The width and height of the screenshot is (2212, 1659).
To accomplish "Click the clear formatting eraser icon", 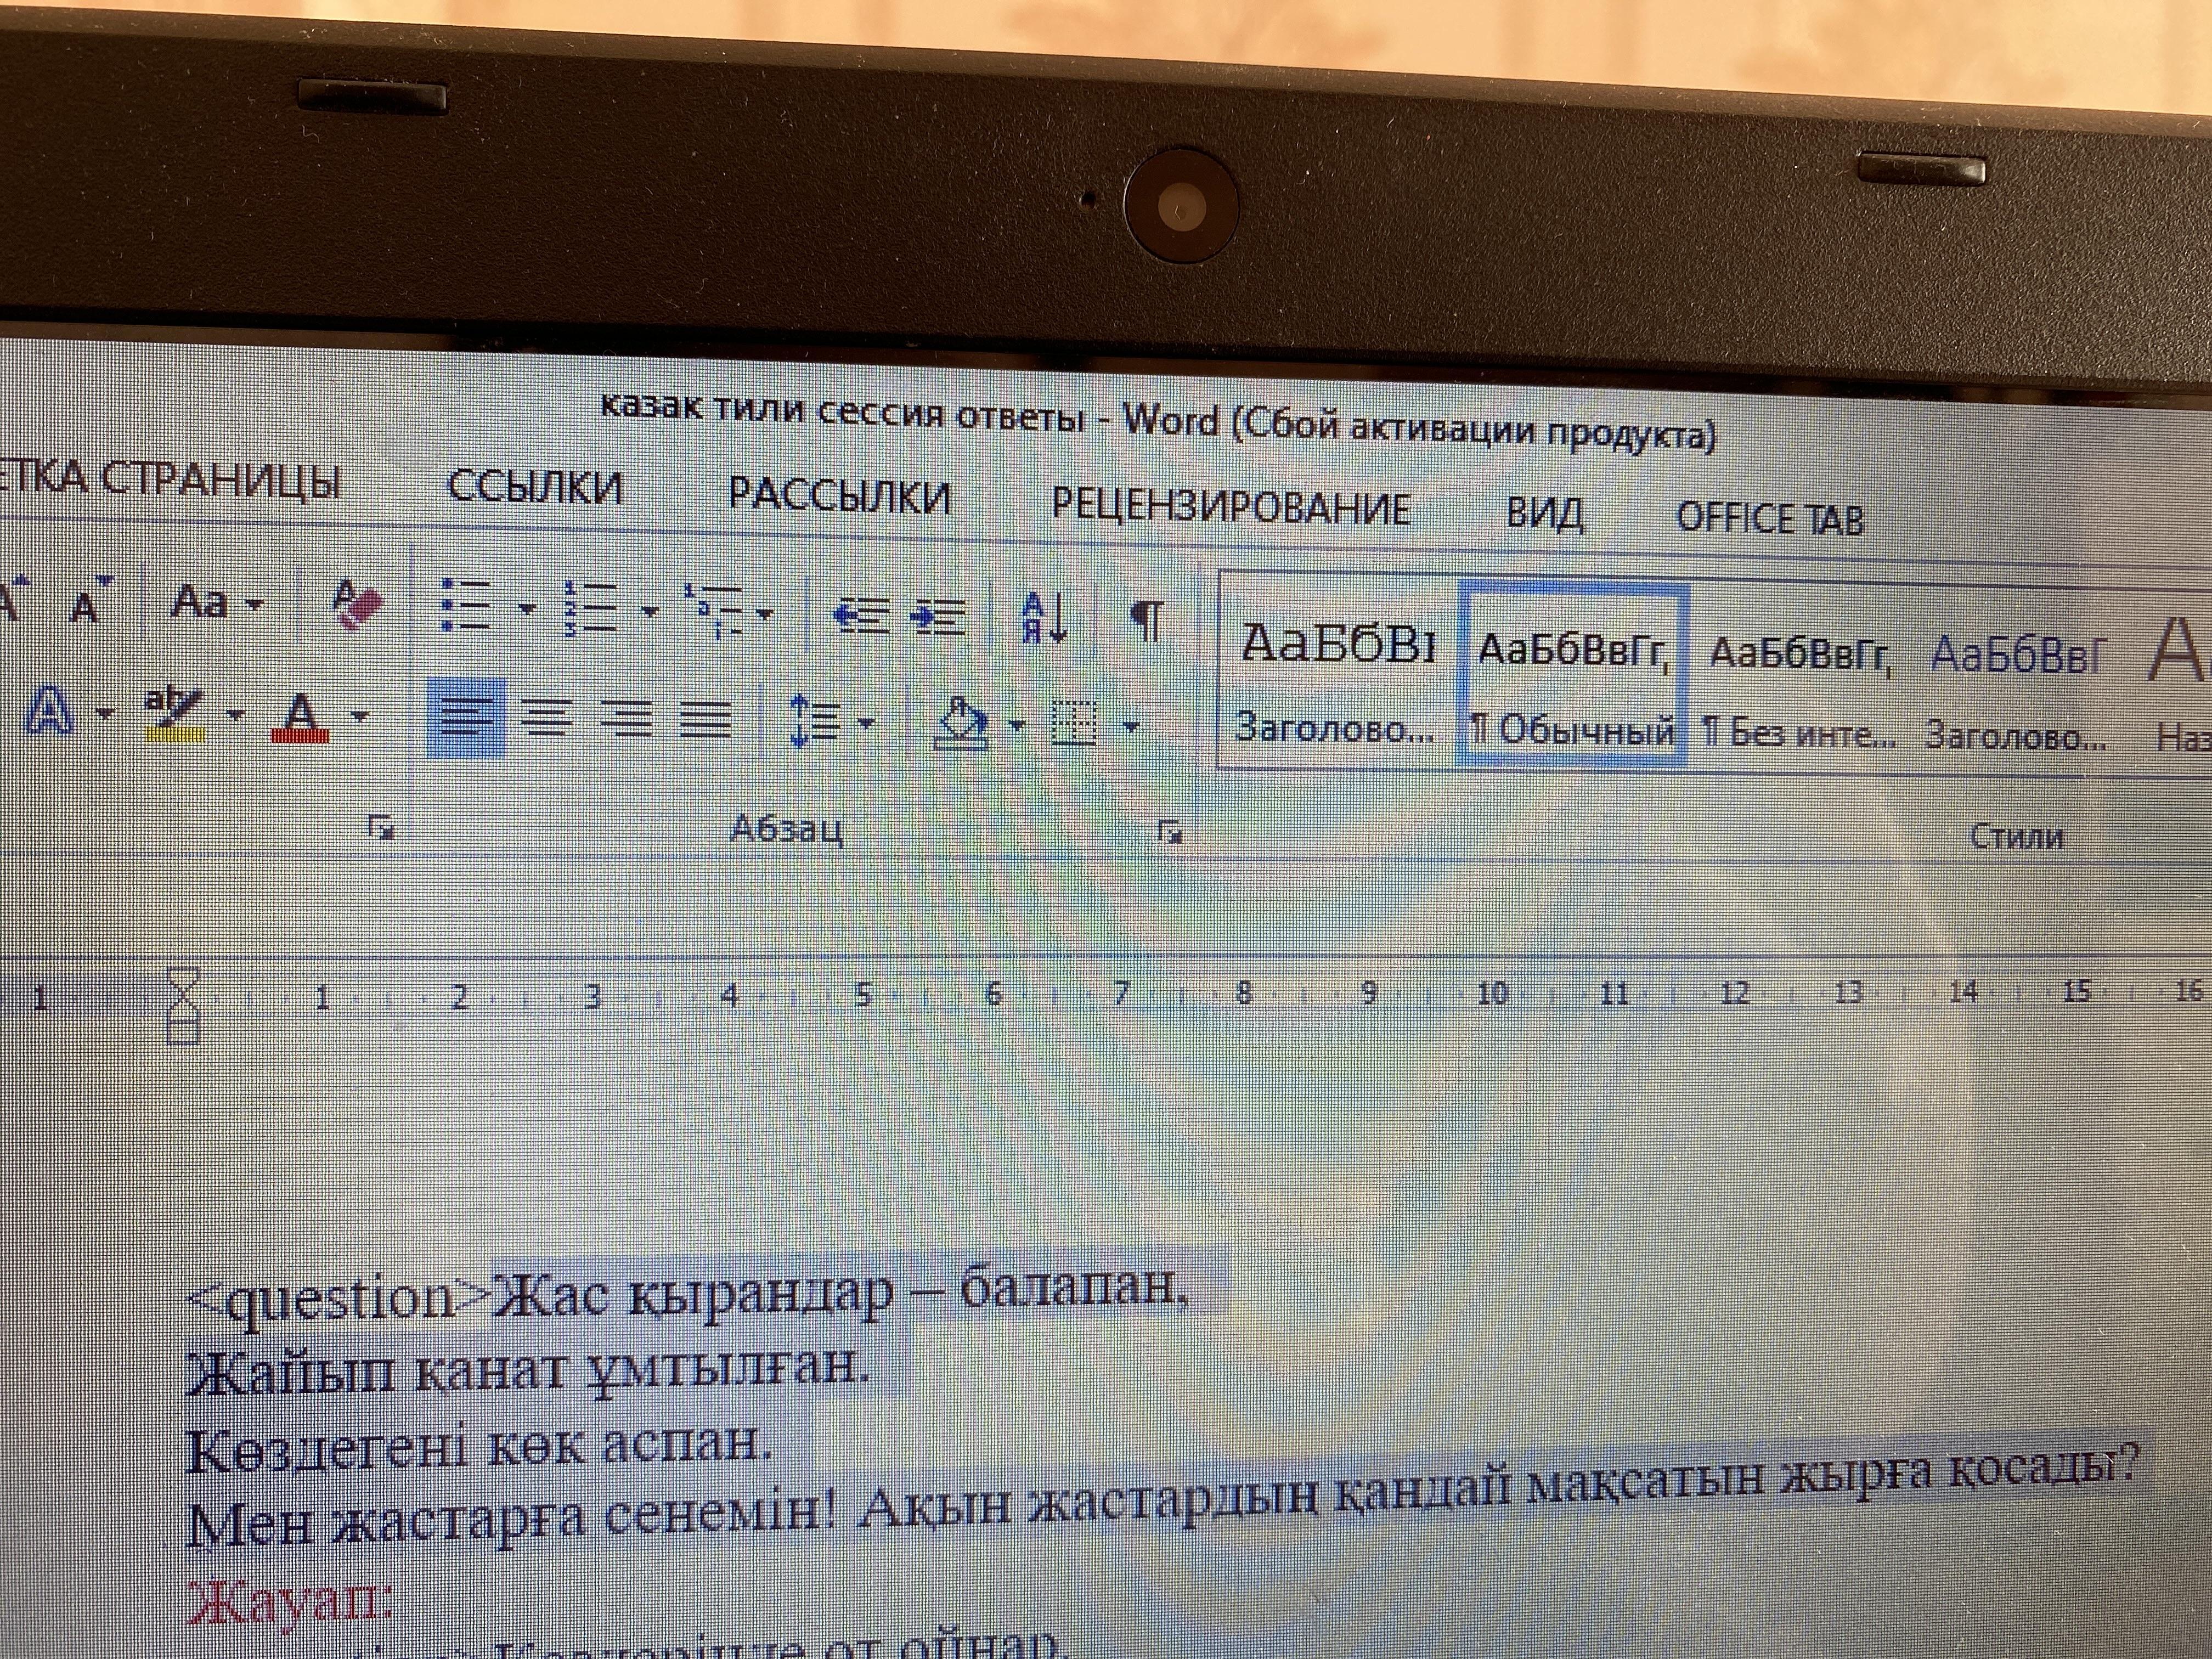I will pyautogui.click(x=357, y=604).
